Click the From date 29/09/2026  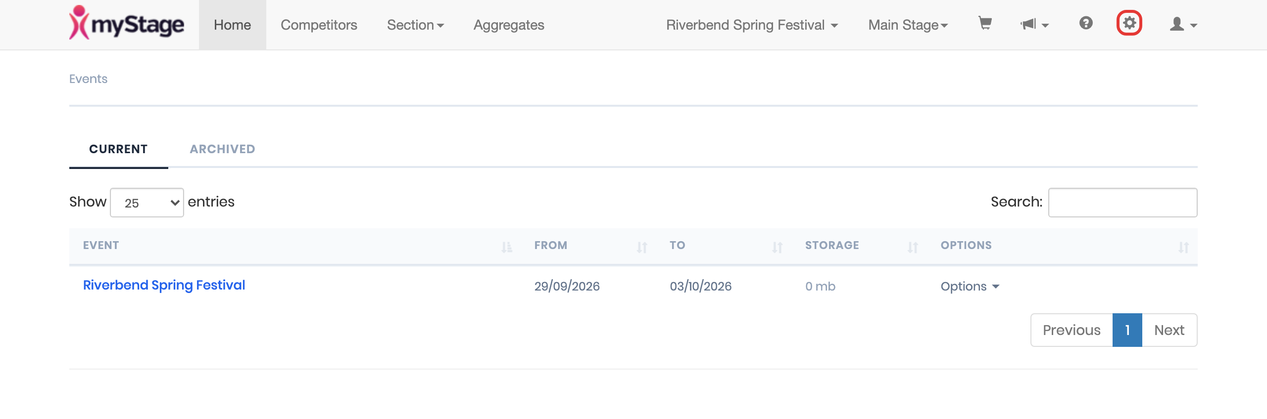pyautogui.click(x=567, y=287)
